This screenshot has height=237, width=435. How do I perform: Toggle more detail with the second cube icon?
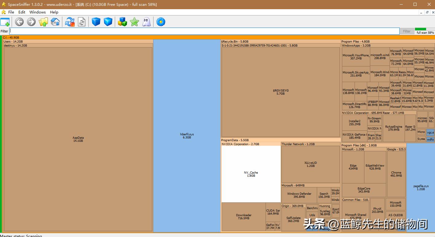pyautogui.click(x=108, y=22)
